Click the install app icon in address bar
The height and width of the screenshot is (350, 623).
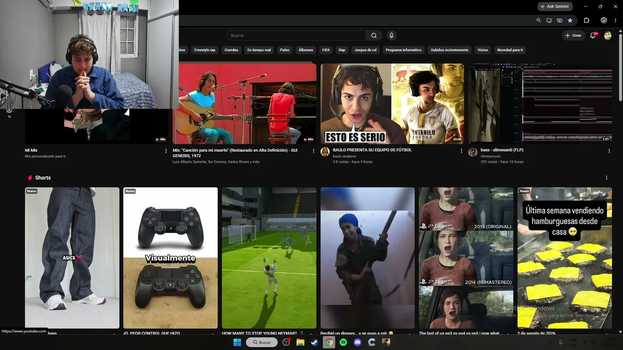pyautogui.click(x=550, y=20)
